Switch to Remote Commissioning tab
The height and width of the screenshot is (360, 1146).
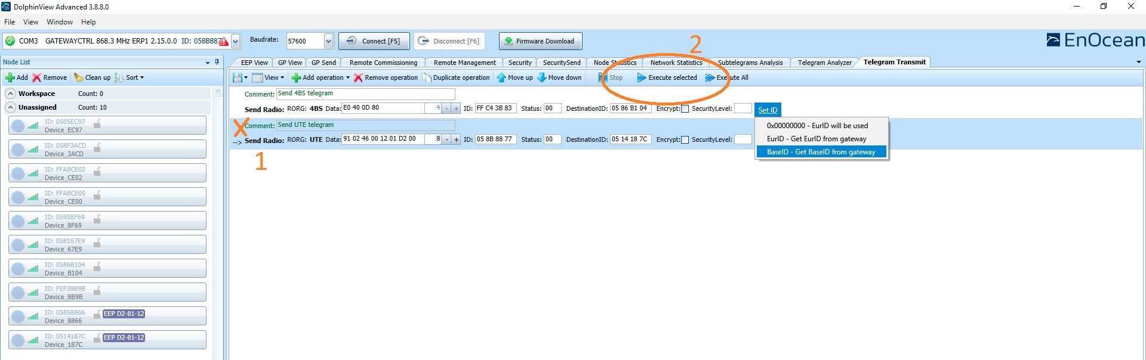383,63
